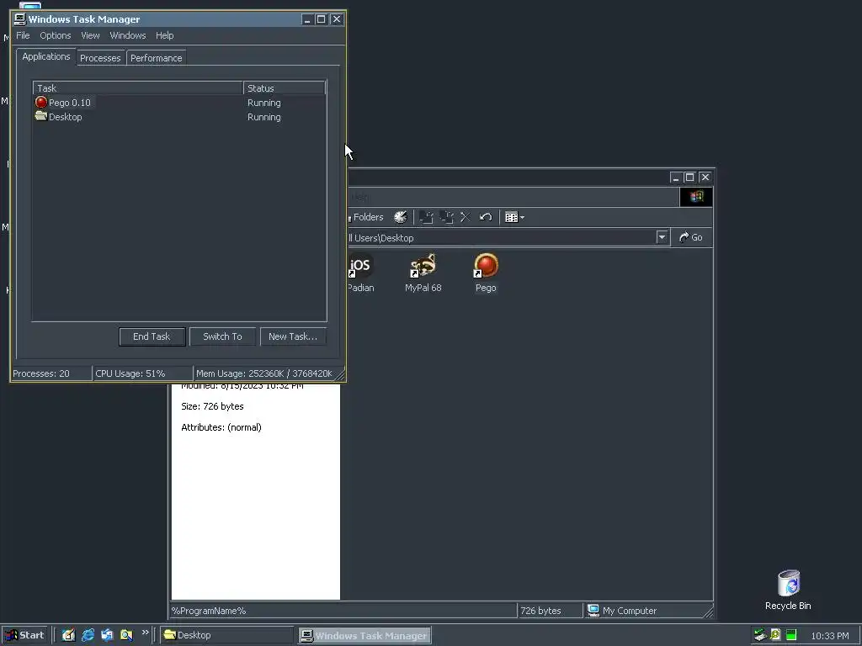Image resolution: width=862 pixels, height=646 pixels.
Task: Expand the Explorer address bar dropdown
Action: click(x=662, y=237)
